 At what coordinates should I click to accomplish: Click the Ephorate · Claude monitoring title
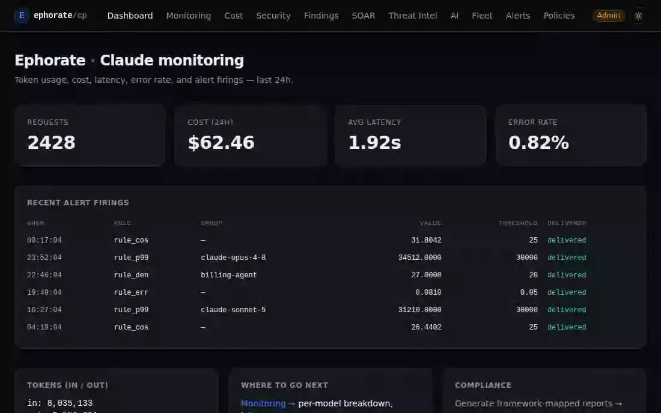pyautogui.click(x=129, y=60)
